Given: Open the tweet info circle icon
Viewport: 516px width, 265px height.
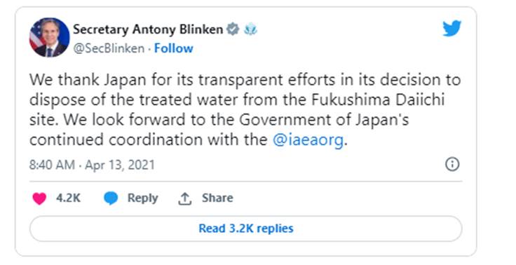Looking at the screenshot, I should point(452,164).
